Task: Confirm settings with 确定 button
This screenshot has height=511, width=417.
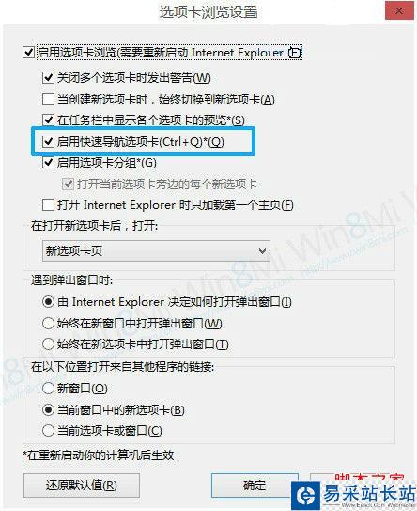Action: 255,486
